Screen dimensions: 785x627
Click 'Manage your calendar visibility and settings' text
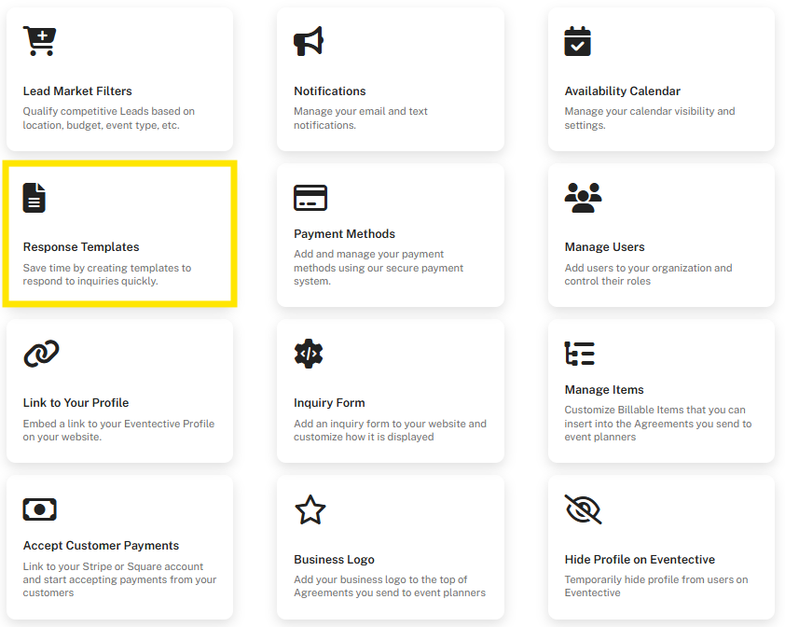point(650,118)
